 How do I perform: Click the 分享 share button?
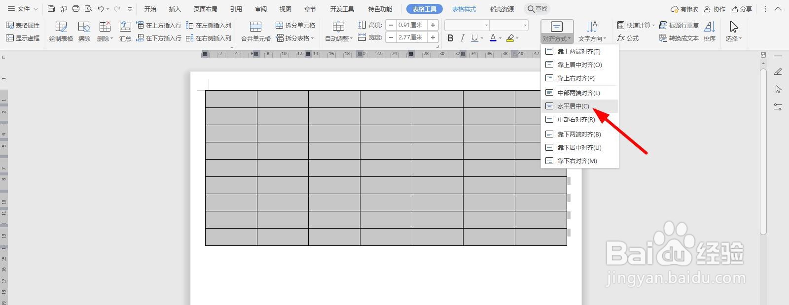pyautogui.click(x=741, y=9)
